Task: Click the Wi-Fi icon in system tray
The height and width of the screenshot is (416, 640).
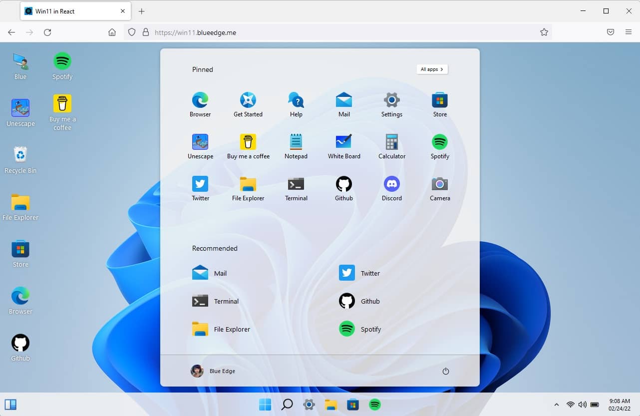Action: (571, 405)
